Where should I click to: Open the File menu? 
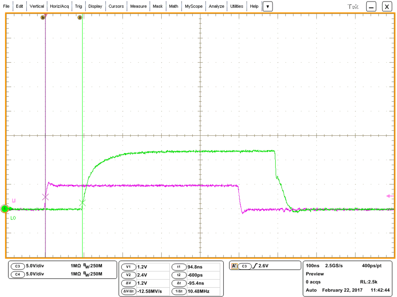point(6,6)
